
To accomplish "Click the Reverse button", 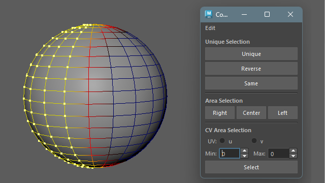I will tap(251, 69).
